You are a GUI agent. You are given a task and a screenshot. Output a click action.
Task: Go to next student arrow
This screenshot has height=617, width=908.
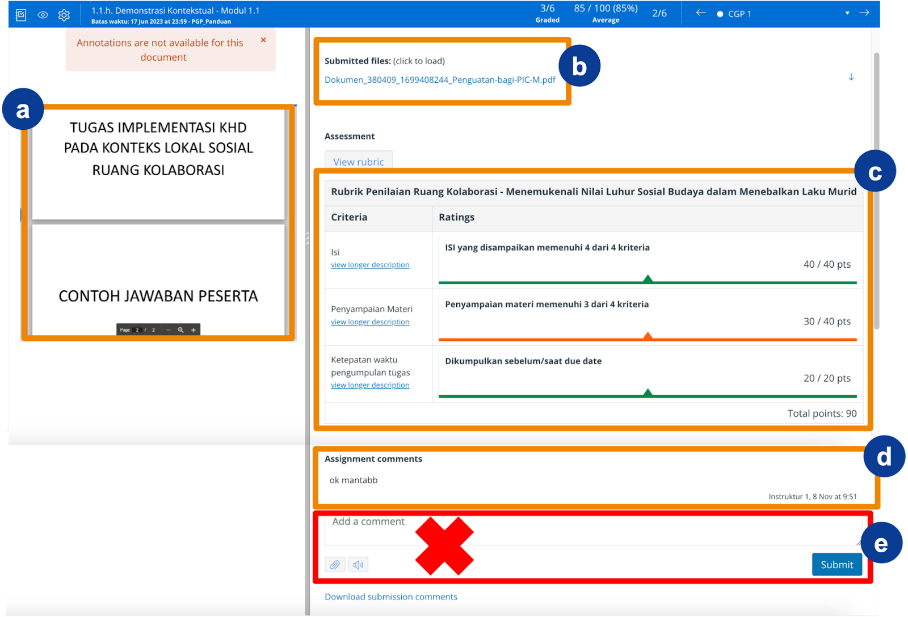864,13
